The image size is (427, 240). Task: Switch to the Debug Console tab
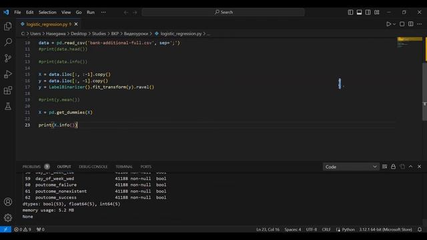[x=93, y=167]
